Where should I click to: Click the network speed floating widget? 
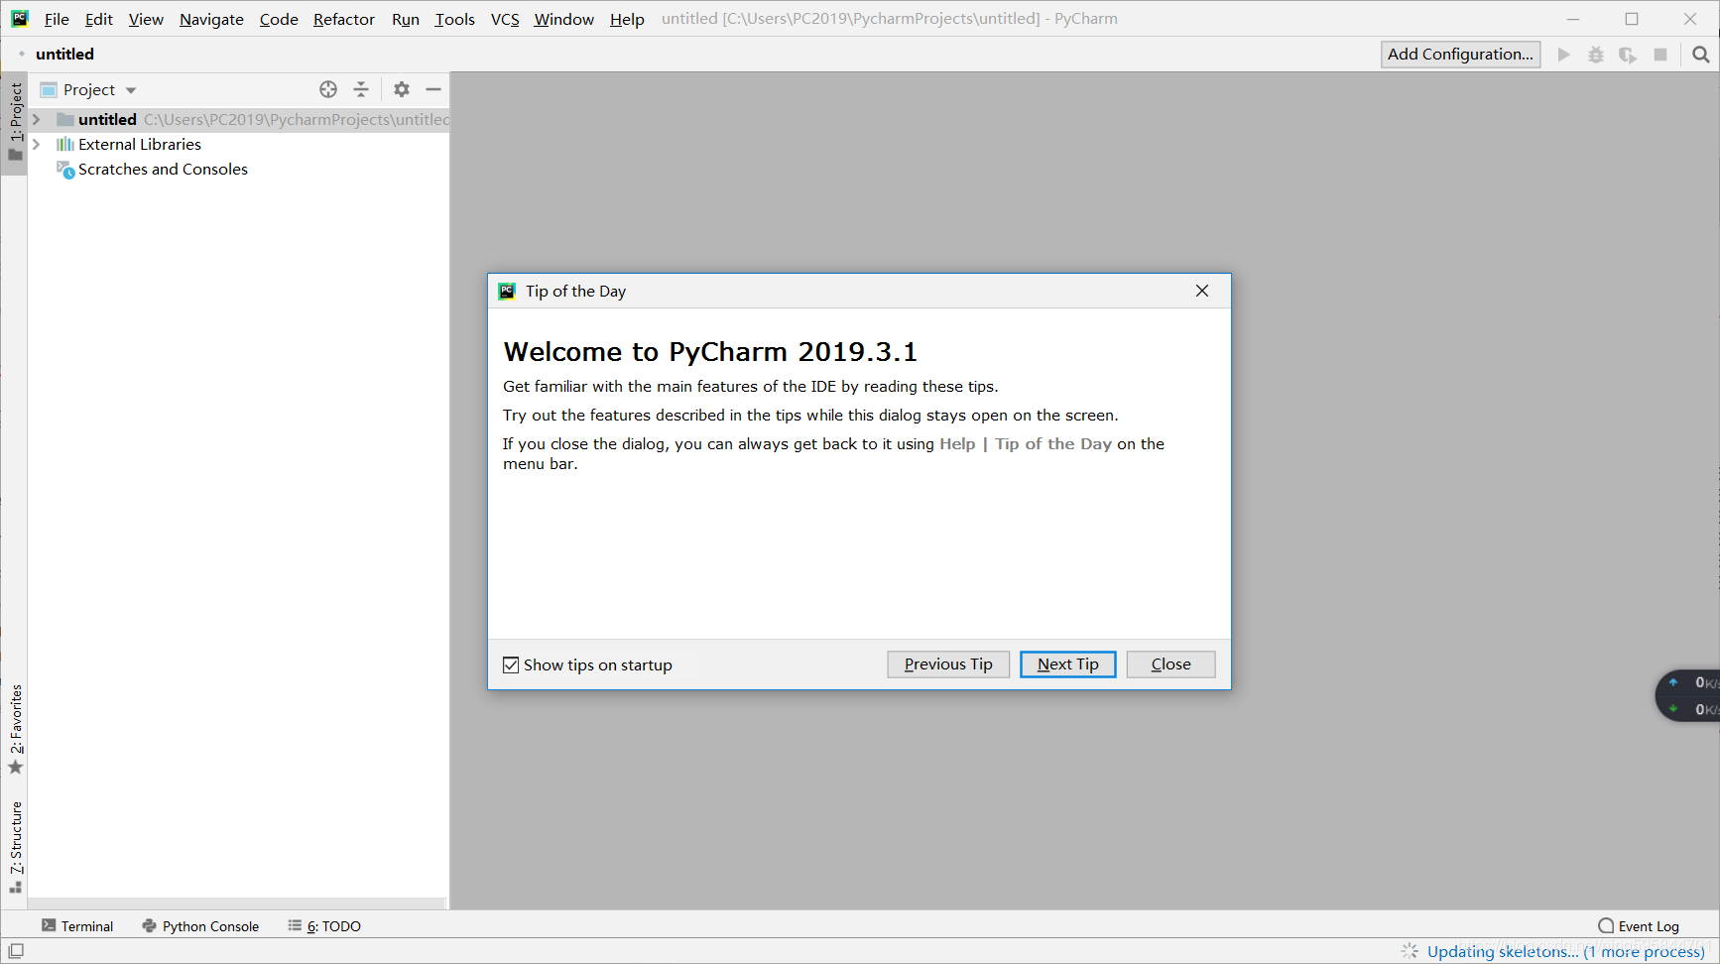point(1688,695)
